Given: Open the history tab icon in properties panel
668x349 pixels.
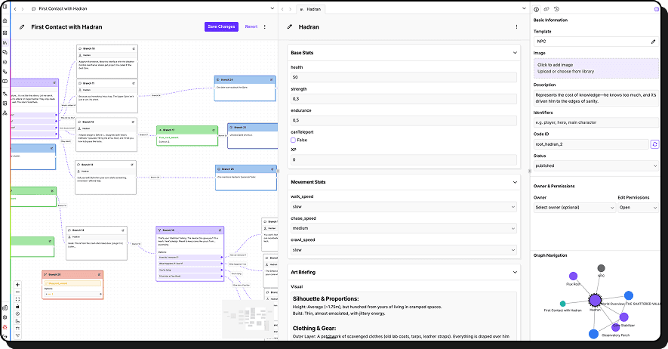Looking at the screenshot, I should pos(556,9).
